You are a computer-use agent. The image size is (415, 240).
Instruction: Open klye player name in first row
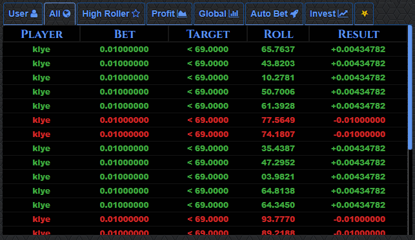pos(41,50)
